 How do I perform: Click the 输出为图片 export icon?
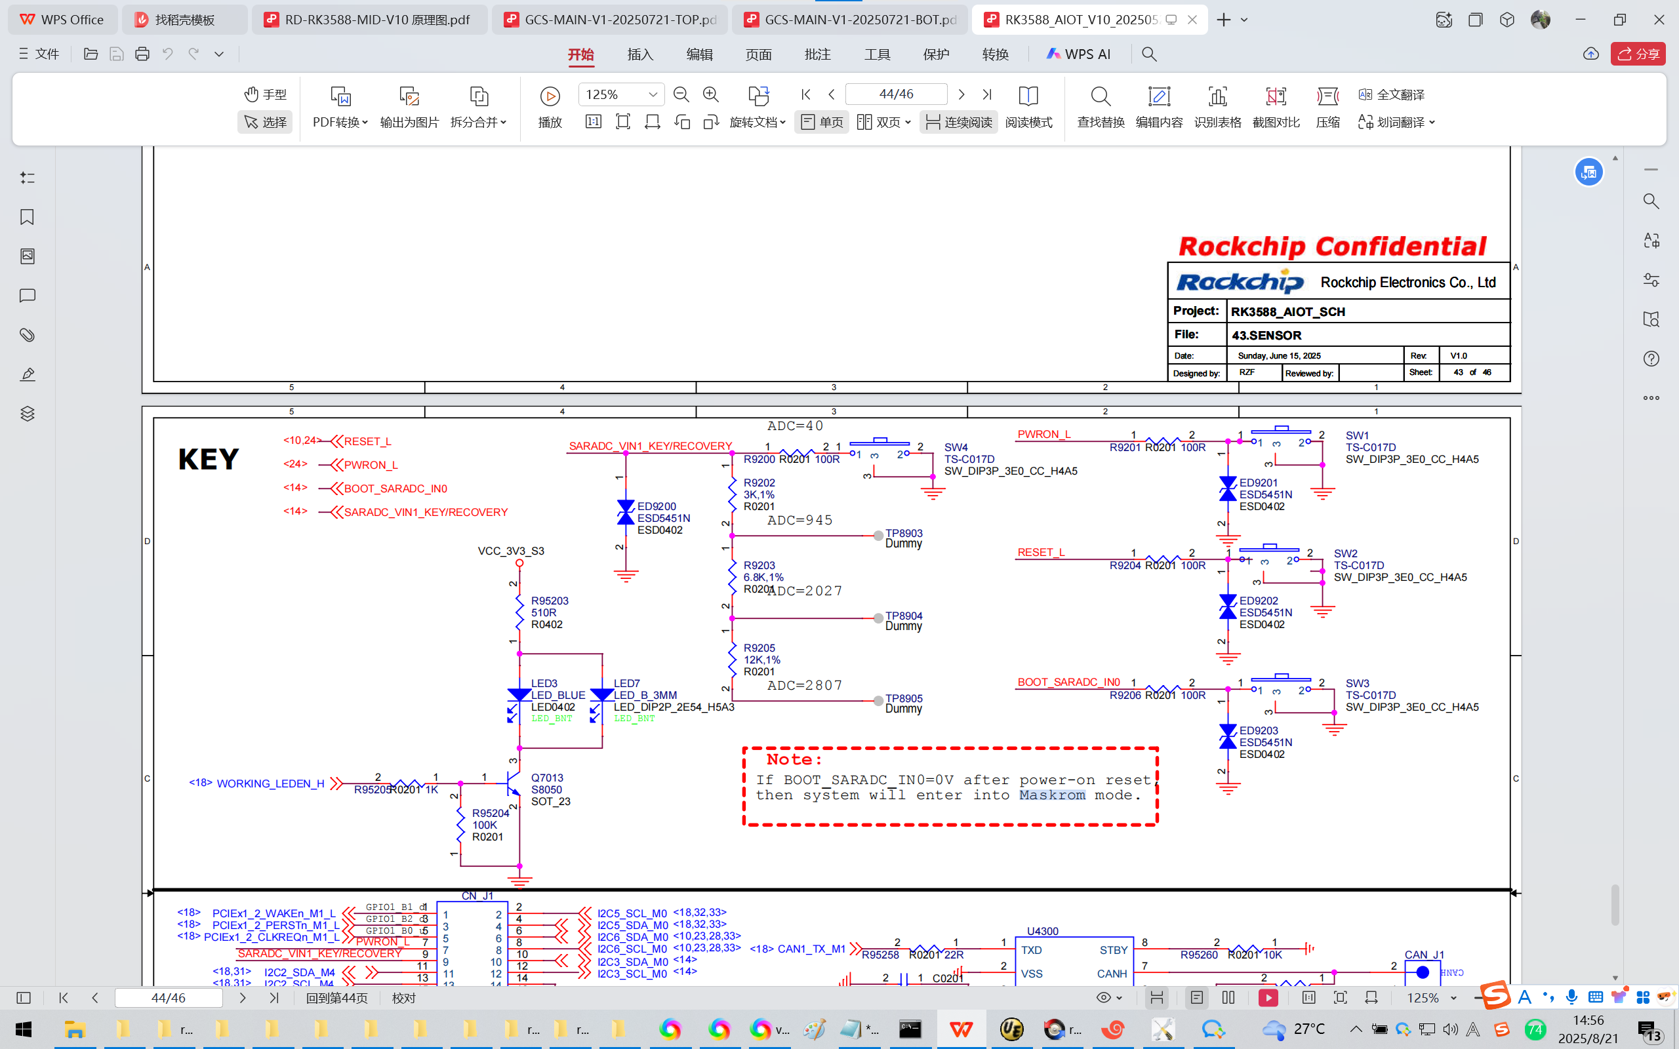409,96
